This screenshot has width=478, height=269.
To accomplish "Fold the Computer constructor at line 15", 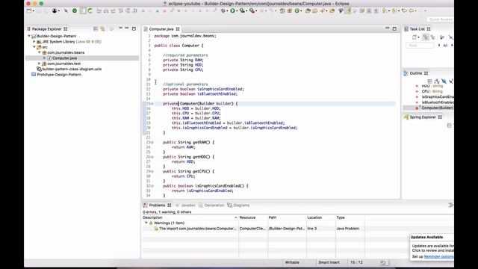I will [152, 104].
